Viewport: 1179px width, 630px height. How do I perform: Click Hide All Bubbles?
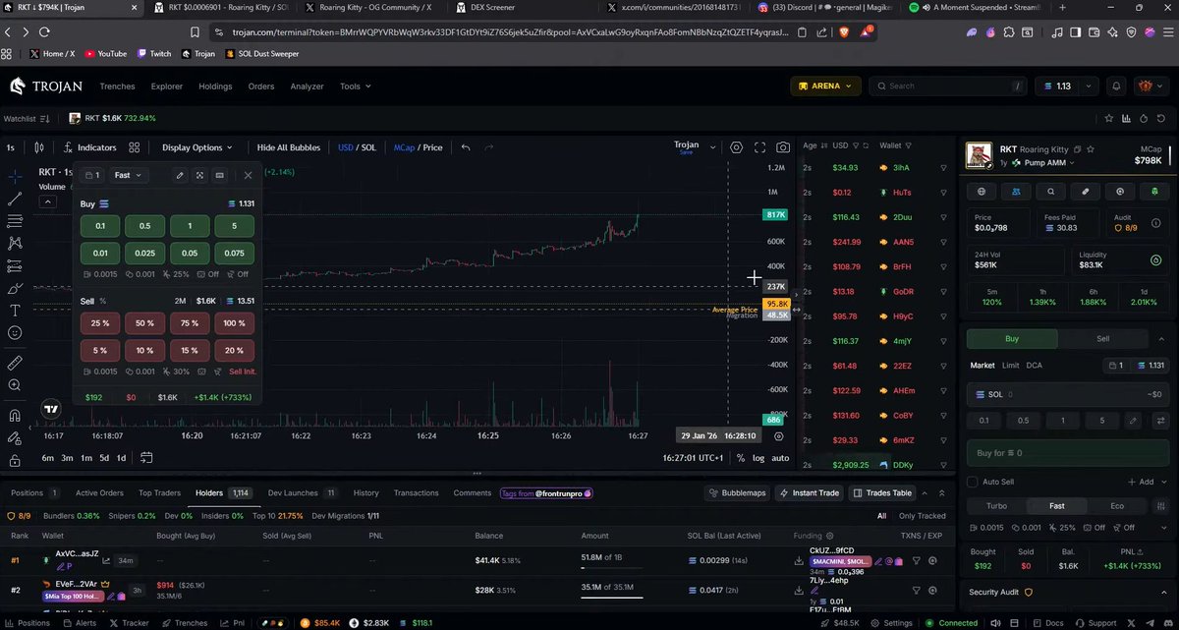pyautogui.click(x=289, y=147)
